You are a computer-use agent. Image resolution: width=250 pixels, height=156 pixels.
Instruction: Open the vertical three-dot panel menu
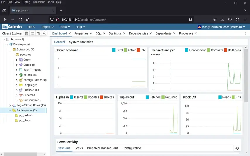pos(245,33)
